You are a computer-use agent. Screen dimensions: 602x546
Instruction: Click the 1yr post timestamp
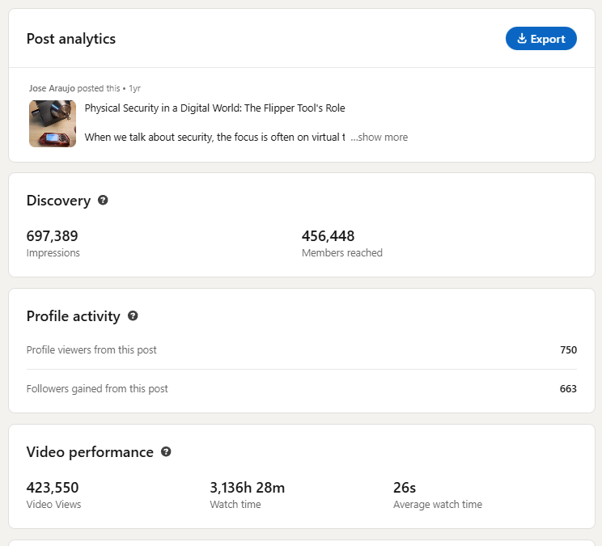click(134, 88)
